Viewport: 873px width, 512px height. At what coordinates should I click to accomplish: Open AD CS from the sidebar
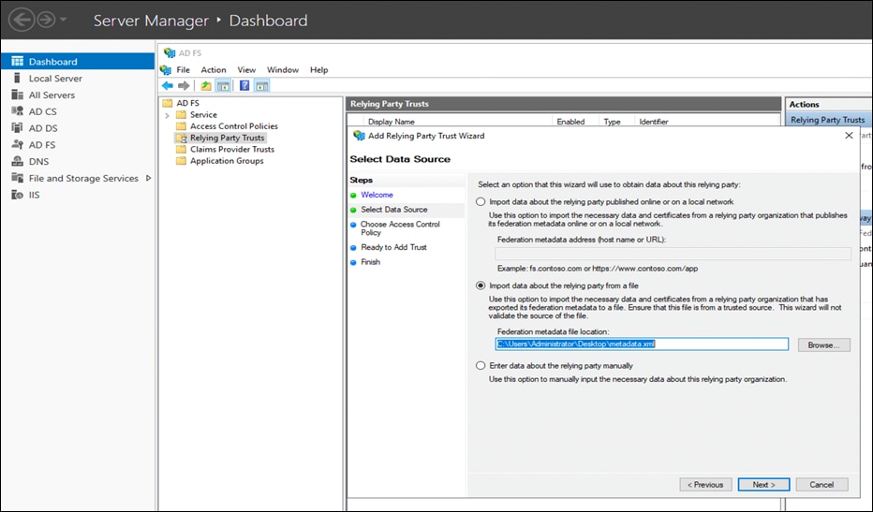(x=42, y=111)
